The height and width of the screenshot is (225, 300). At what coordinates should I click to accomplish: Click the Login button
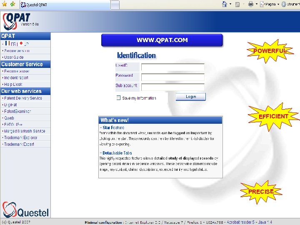(191, 97)
